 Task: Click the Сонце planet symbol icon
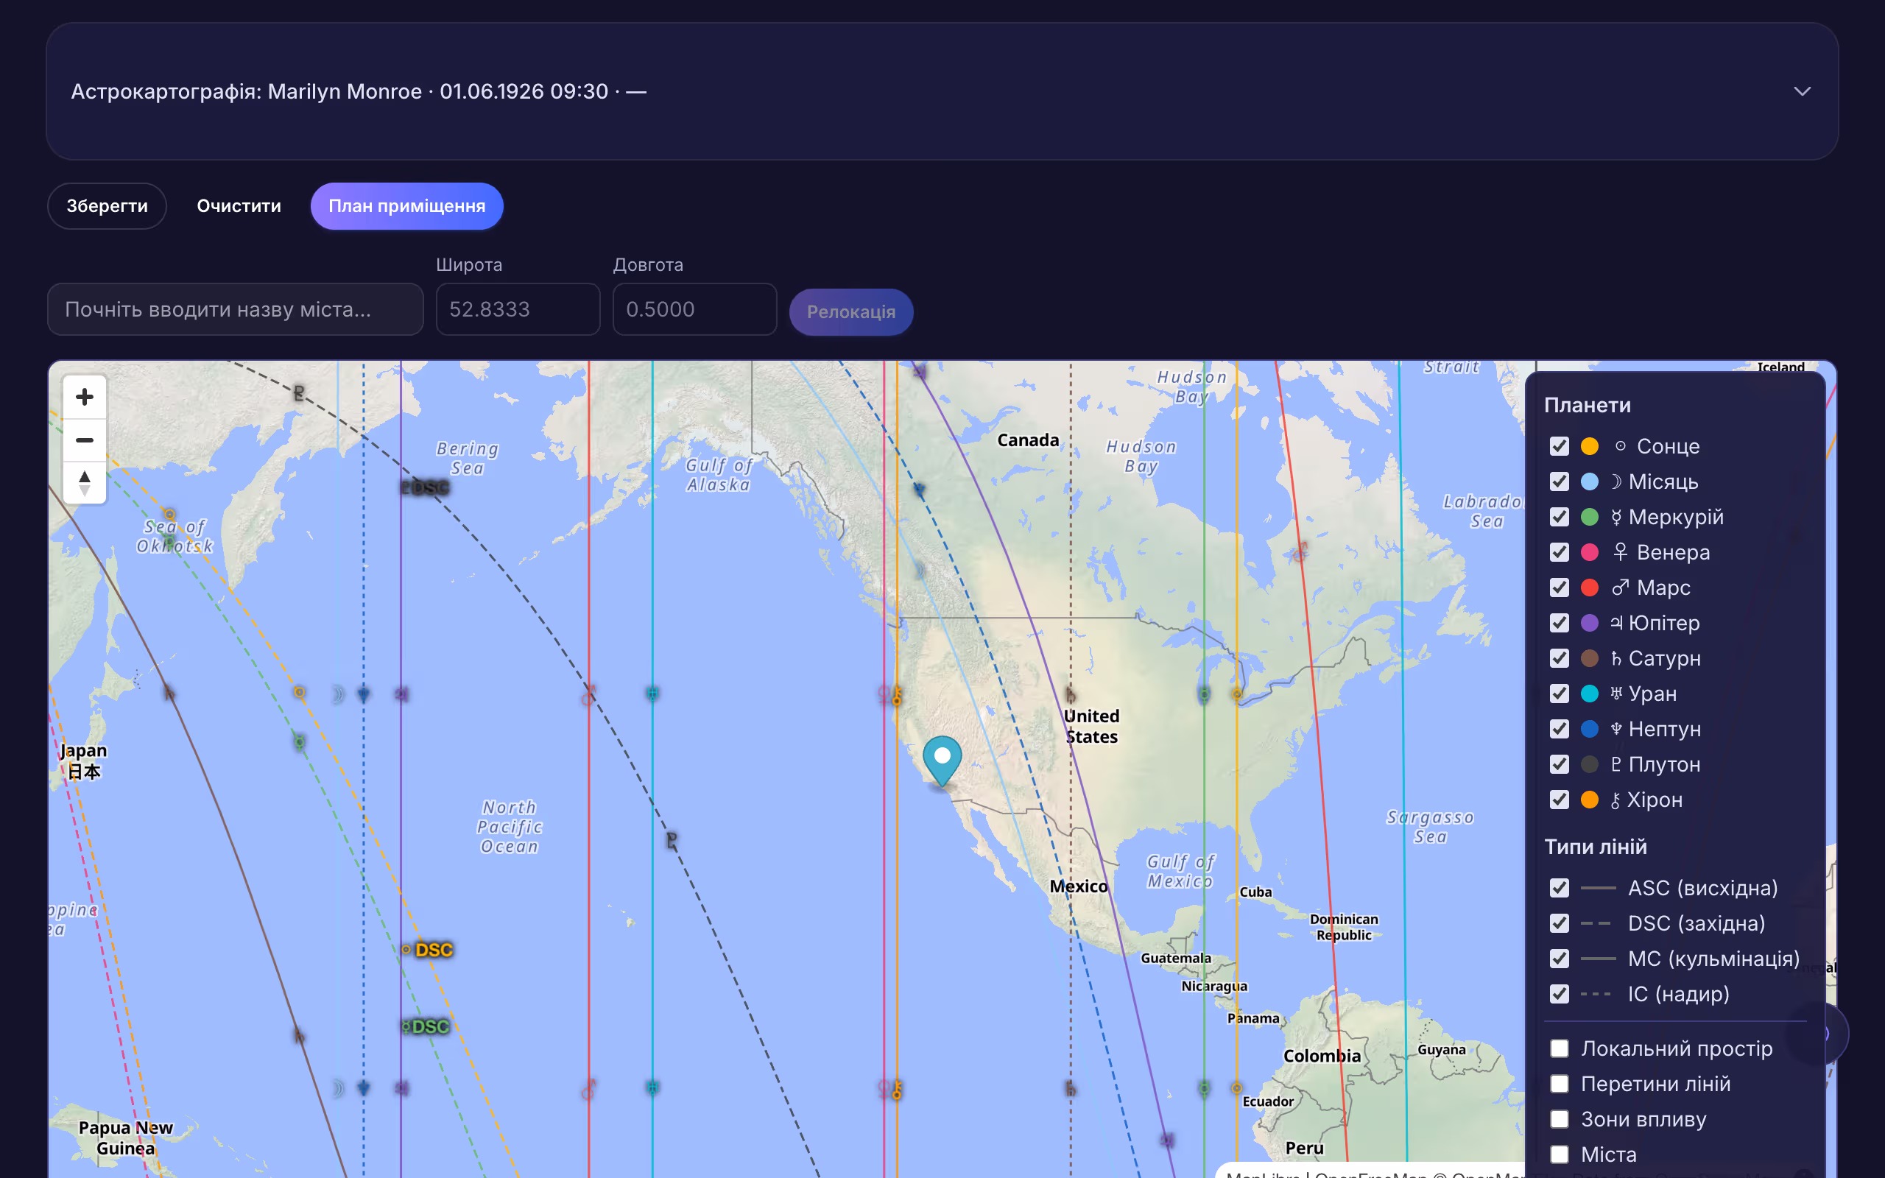[1621, 445]
